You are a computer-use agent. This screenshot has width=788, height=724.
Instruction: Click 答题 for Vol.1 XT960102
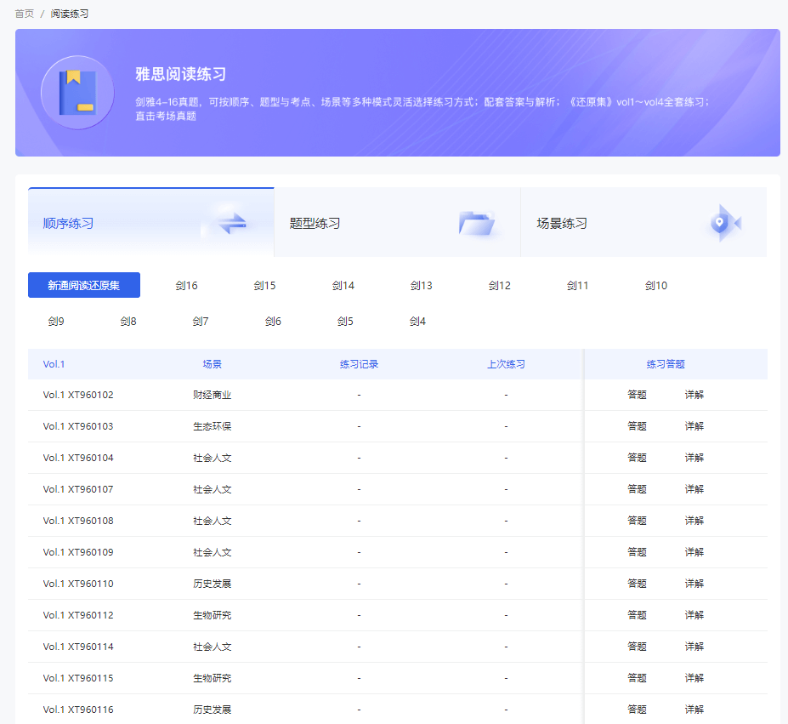(637, 395)
